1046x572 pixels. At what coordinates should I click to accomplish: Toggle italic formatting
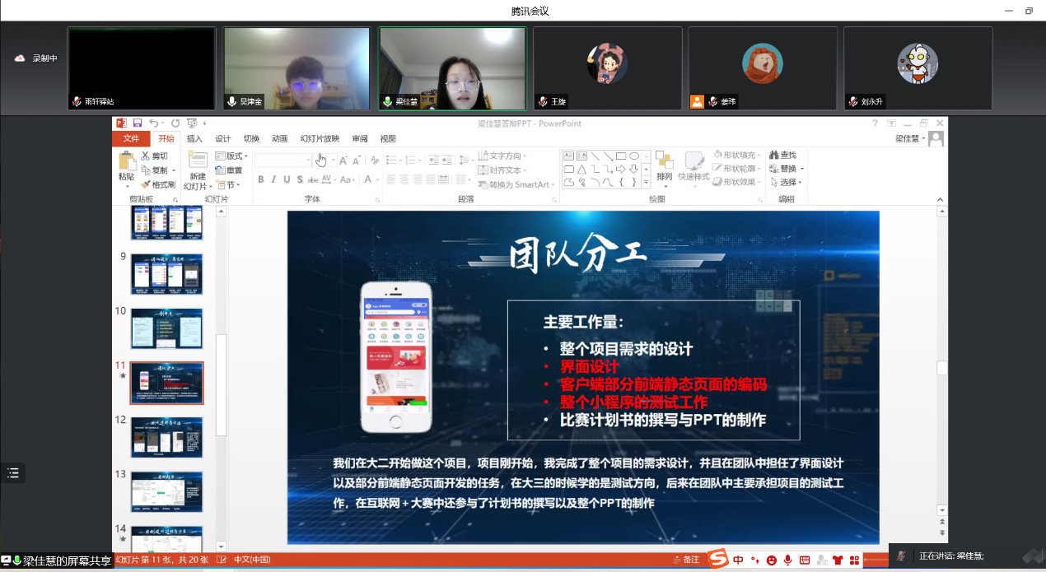point(273,179)
